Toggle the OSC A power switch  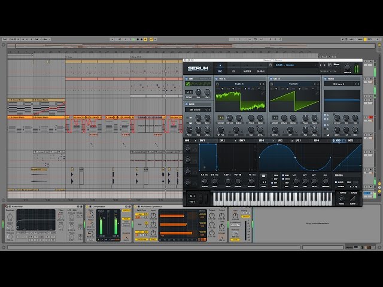click(217, 78)
